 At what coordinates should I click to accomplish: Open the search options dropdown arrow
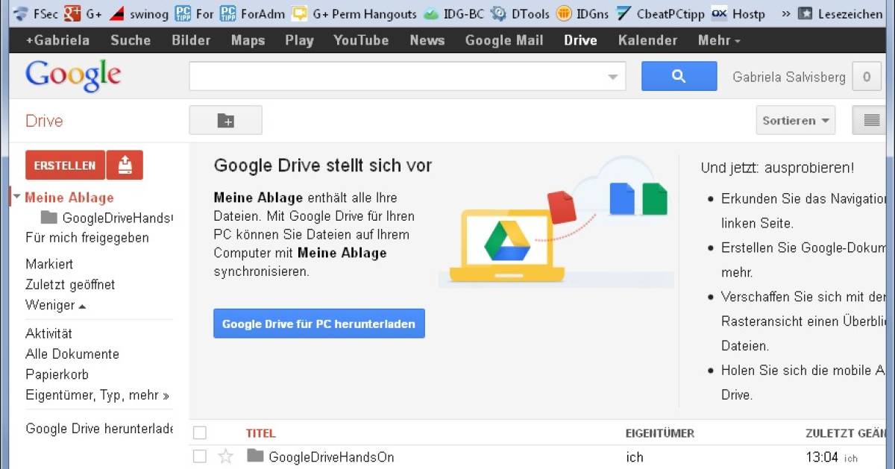[x=613, y=76]
